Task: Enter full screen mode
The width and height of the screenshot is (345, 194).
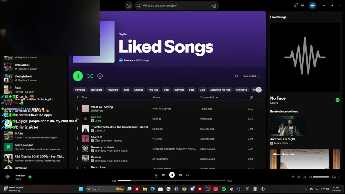Action: [x=340, y=177]
